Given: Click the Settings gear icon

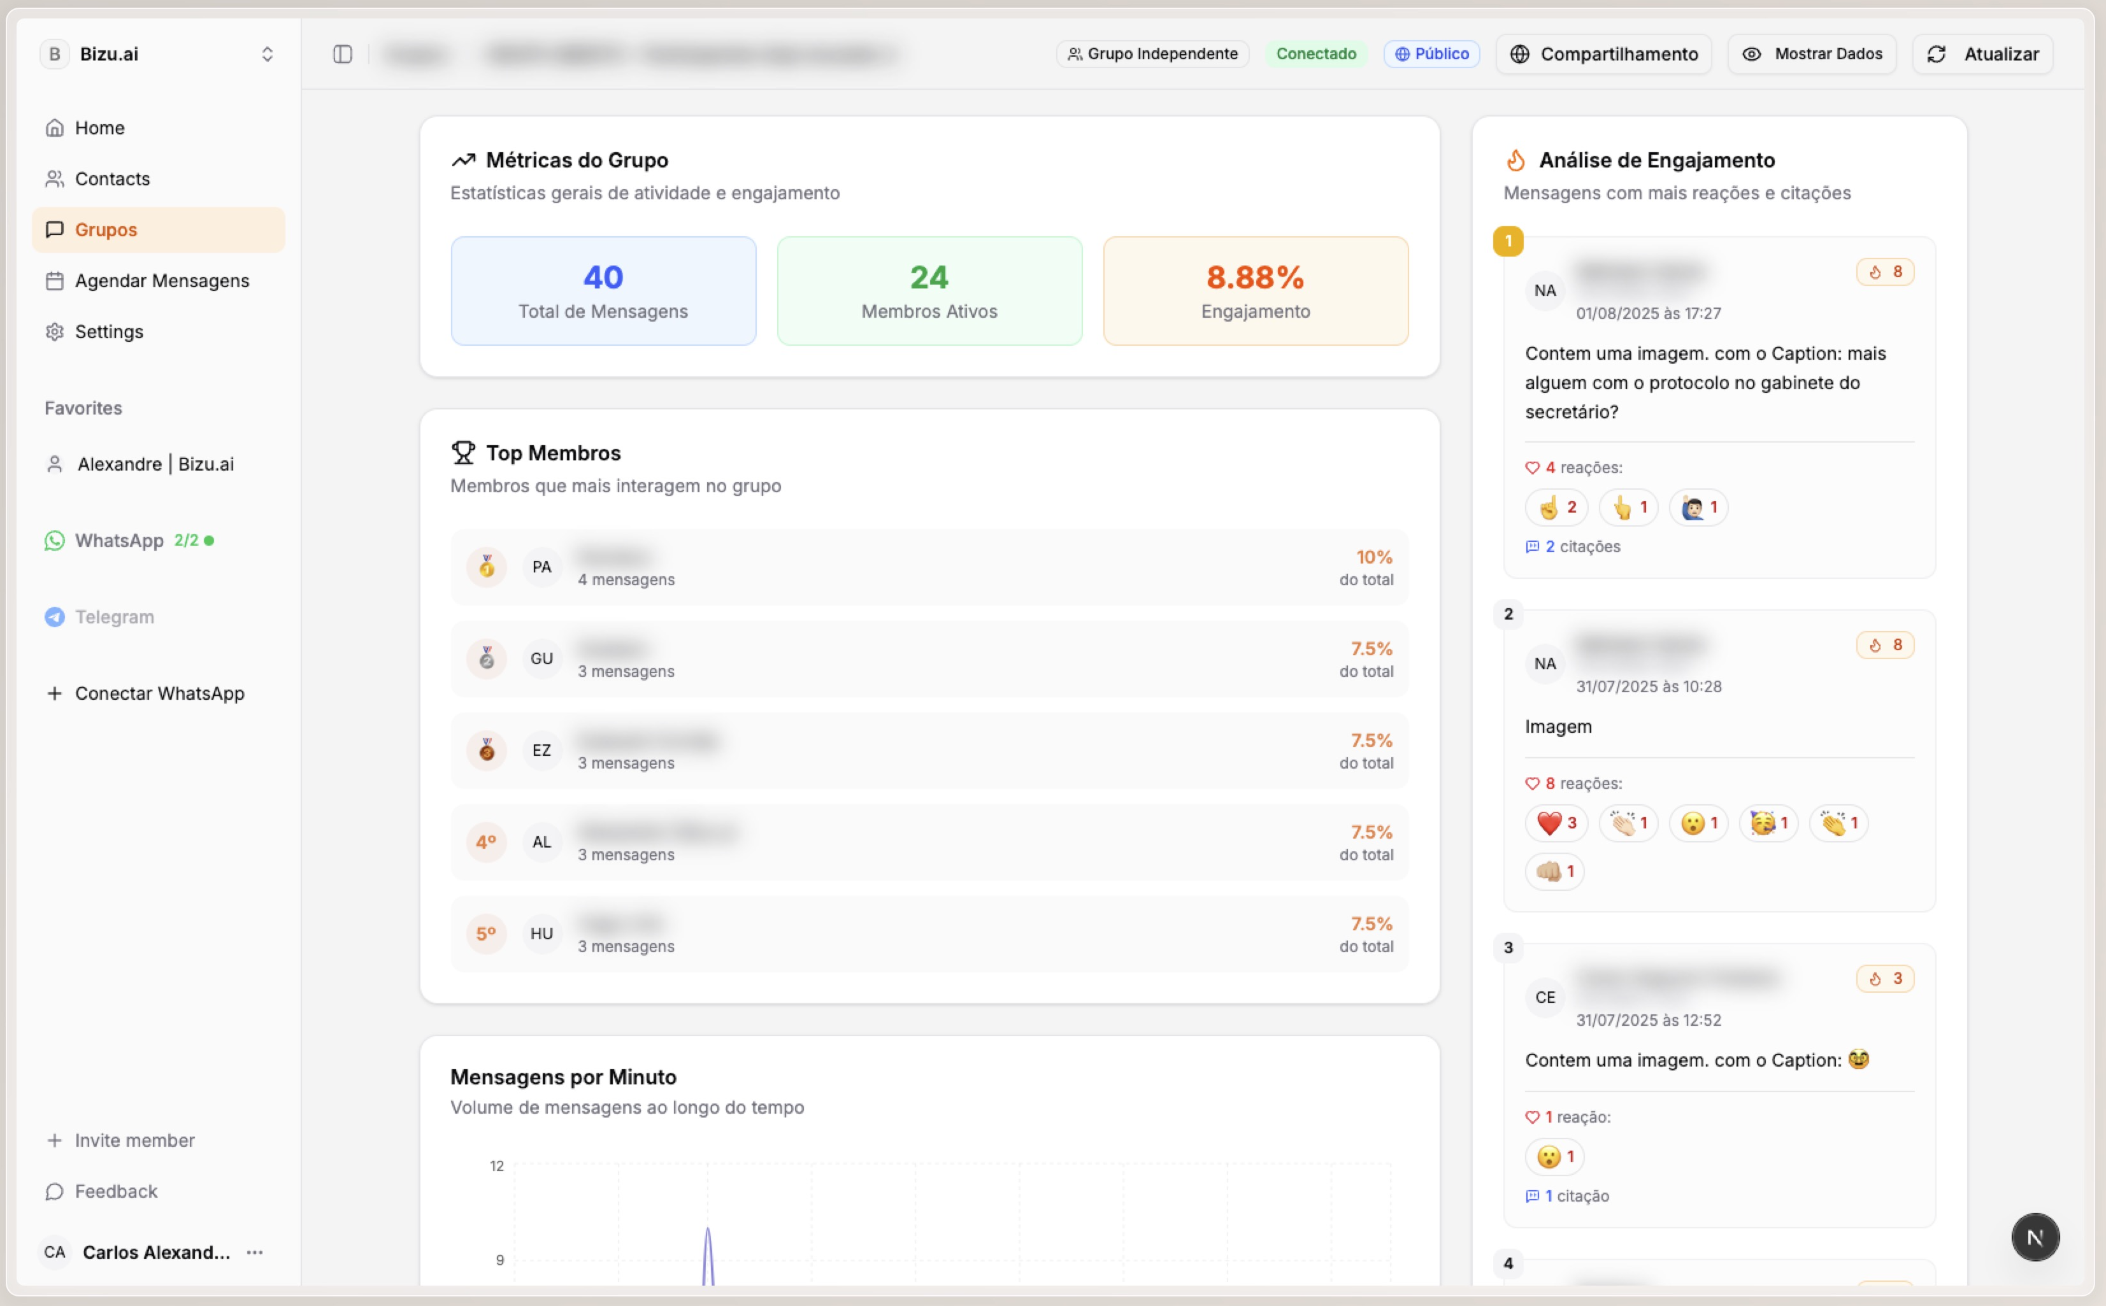Looking at the screenshot, I should point(54,332).
